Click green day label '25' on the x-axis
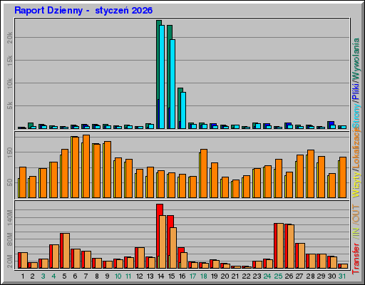Screen dimensions: 365x285 point(278,276)
